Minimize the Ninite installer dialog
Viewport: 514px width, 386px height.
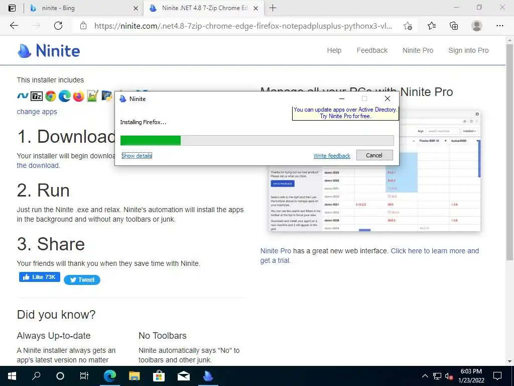pos(341,99)
